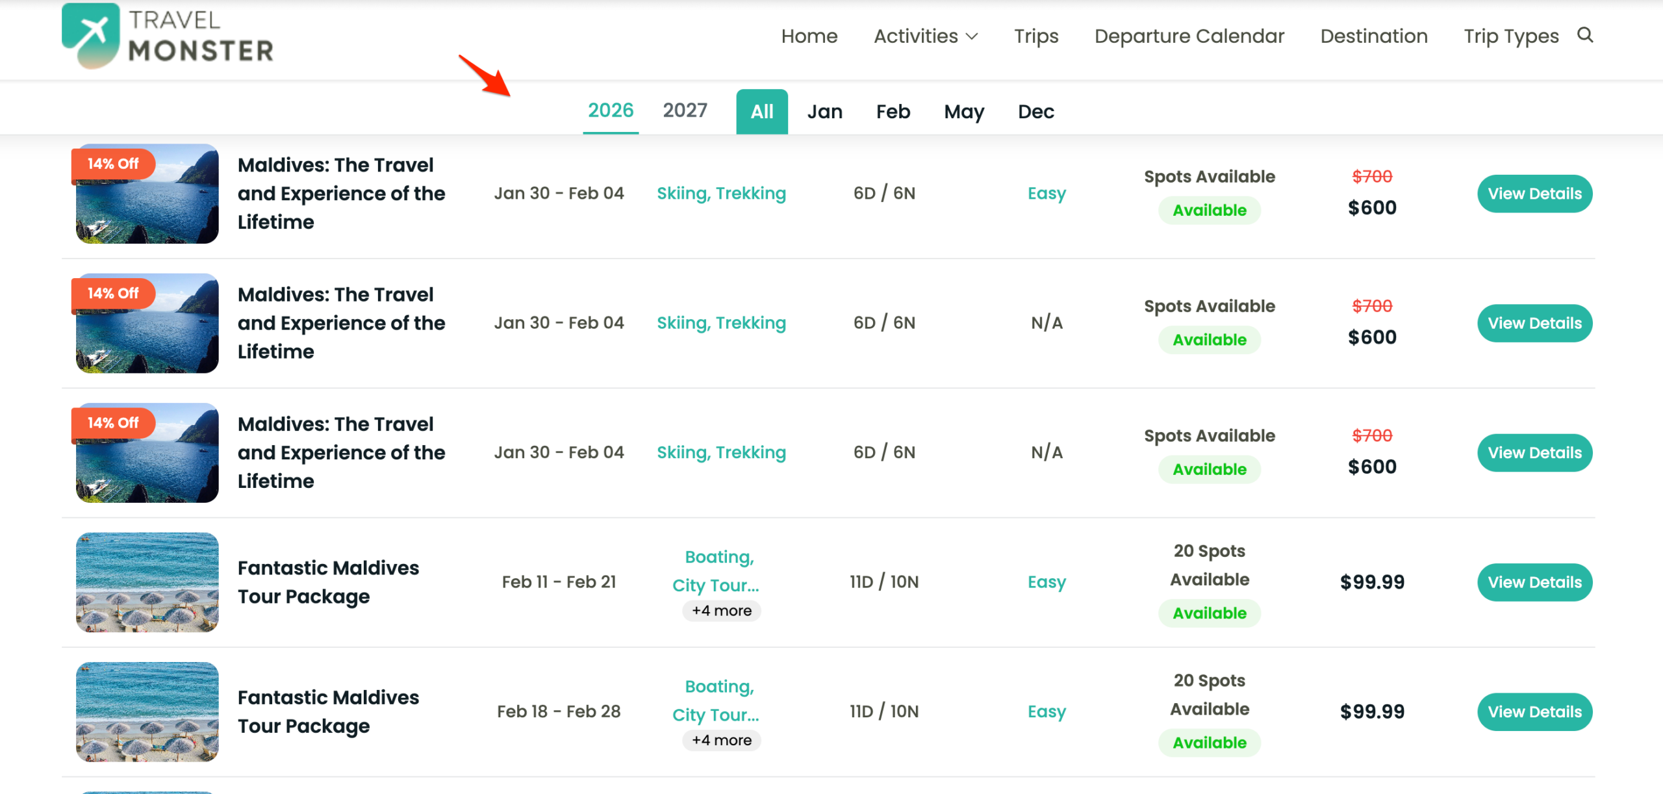Click the All months filter
The image size is (1663, 794).
[x=761, y=112]
